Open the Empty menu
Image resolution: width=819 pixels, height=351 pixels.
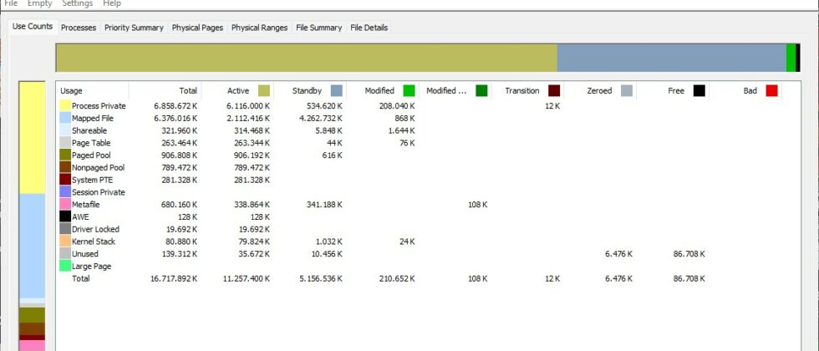39,3
